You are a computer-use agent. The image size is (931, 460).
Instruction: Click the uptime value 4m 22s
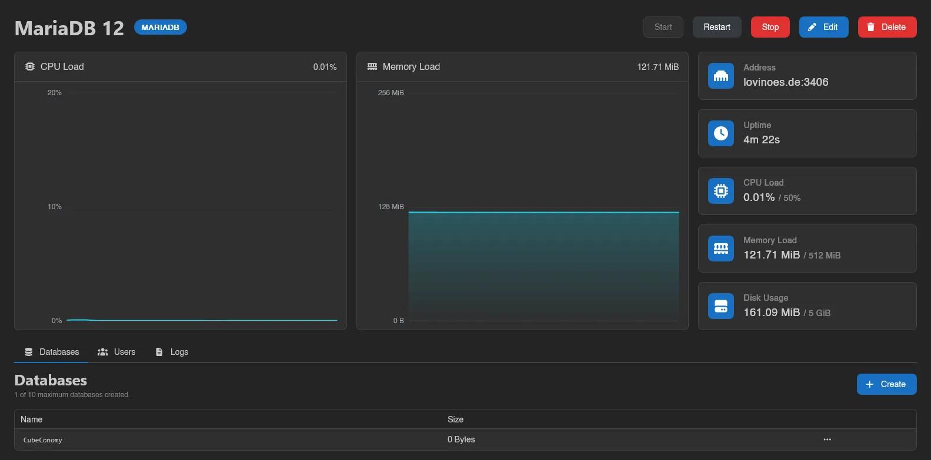click(x=762, y=140)
